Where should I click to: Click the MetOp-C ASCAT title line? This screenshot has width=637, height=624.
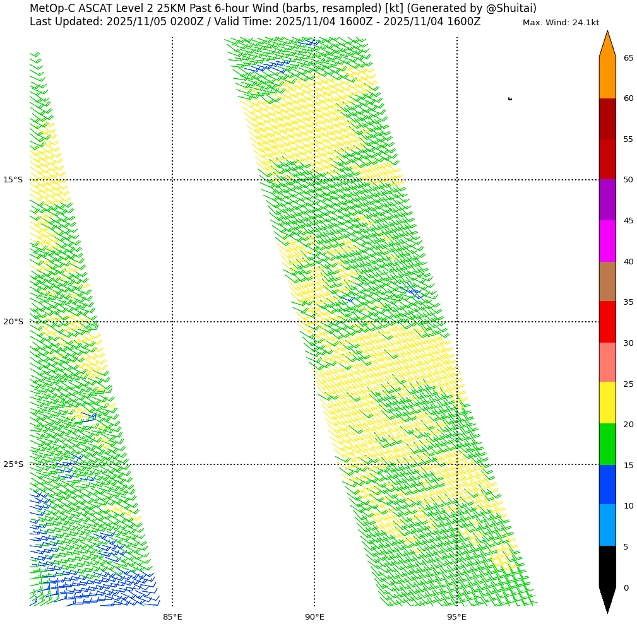(283, 8)
